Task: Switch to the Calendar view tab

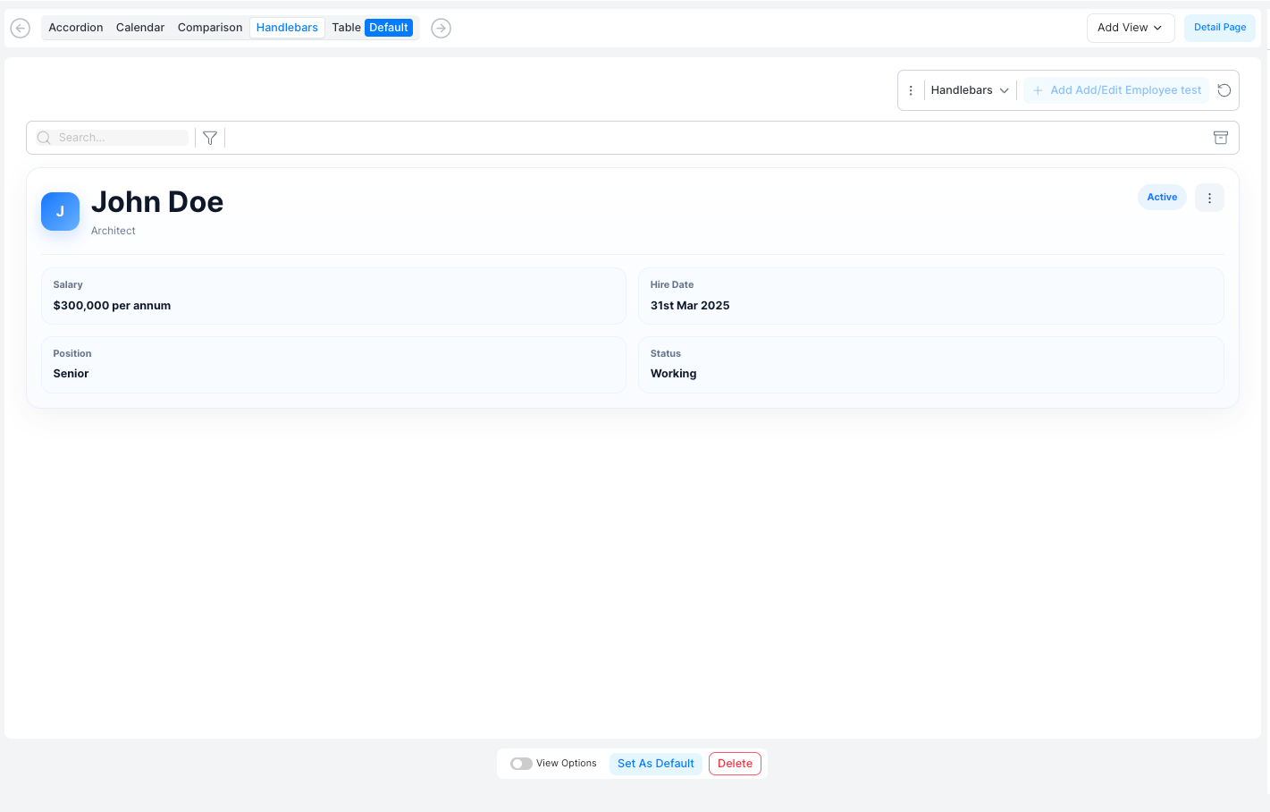Action: tap(140, 27)
